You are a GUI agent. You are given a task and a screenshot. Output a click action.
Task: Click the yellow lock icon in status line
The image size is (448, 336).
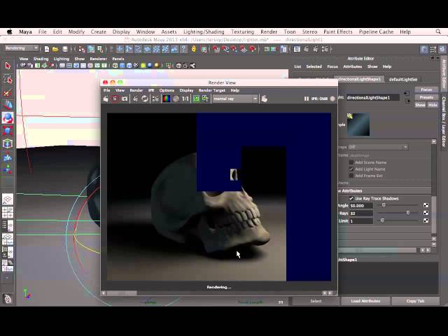click(x=194, y=49)
